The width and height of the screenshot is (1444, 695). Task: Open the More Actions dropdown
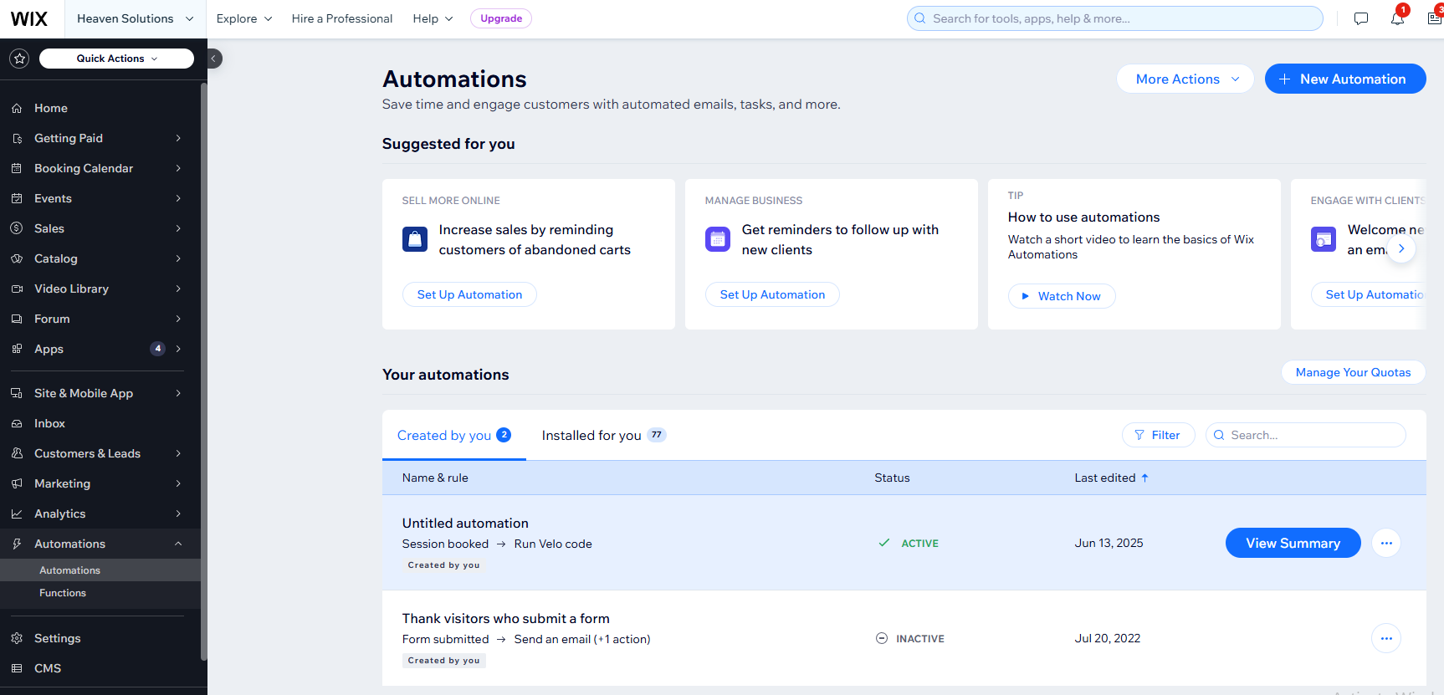point(1185,79)
